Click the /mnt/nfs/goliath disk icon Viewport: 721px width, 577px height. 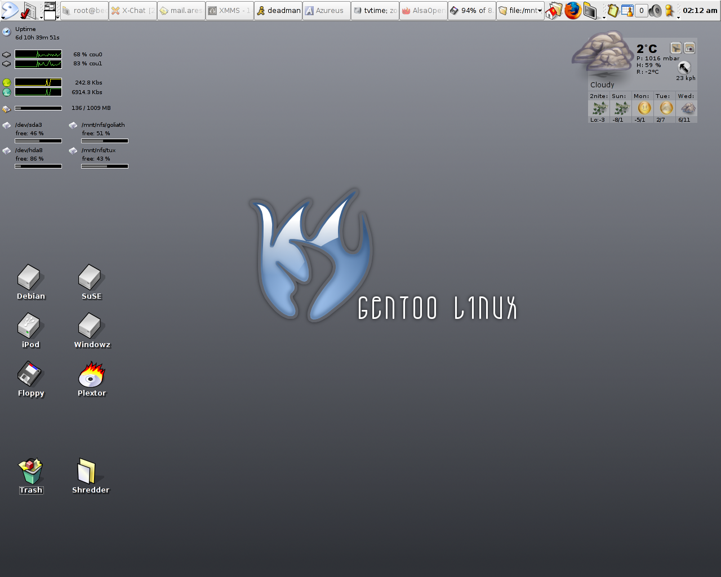click(73, 126)
